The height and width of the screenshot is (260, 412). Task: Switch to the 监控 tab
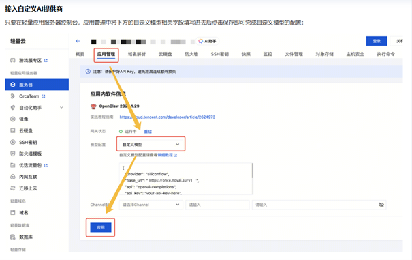268,54
